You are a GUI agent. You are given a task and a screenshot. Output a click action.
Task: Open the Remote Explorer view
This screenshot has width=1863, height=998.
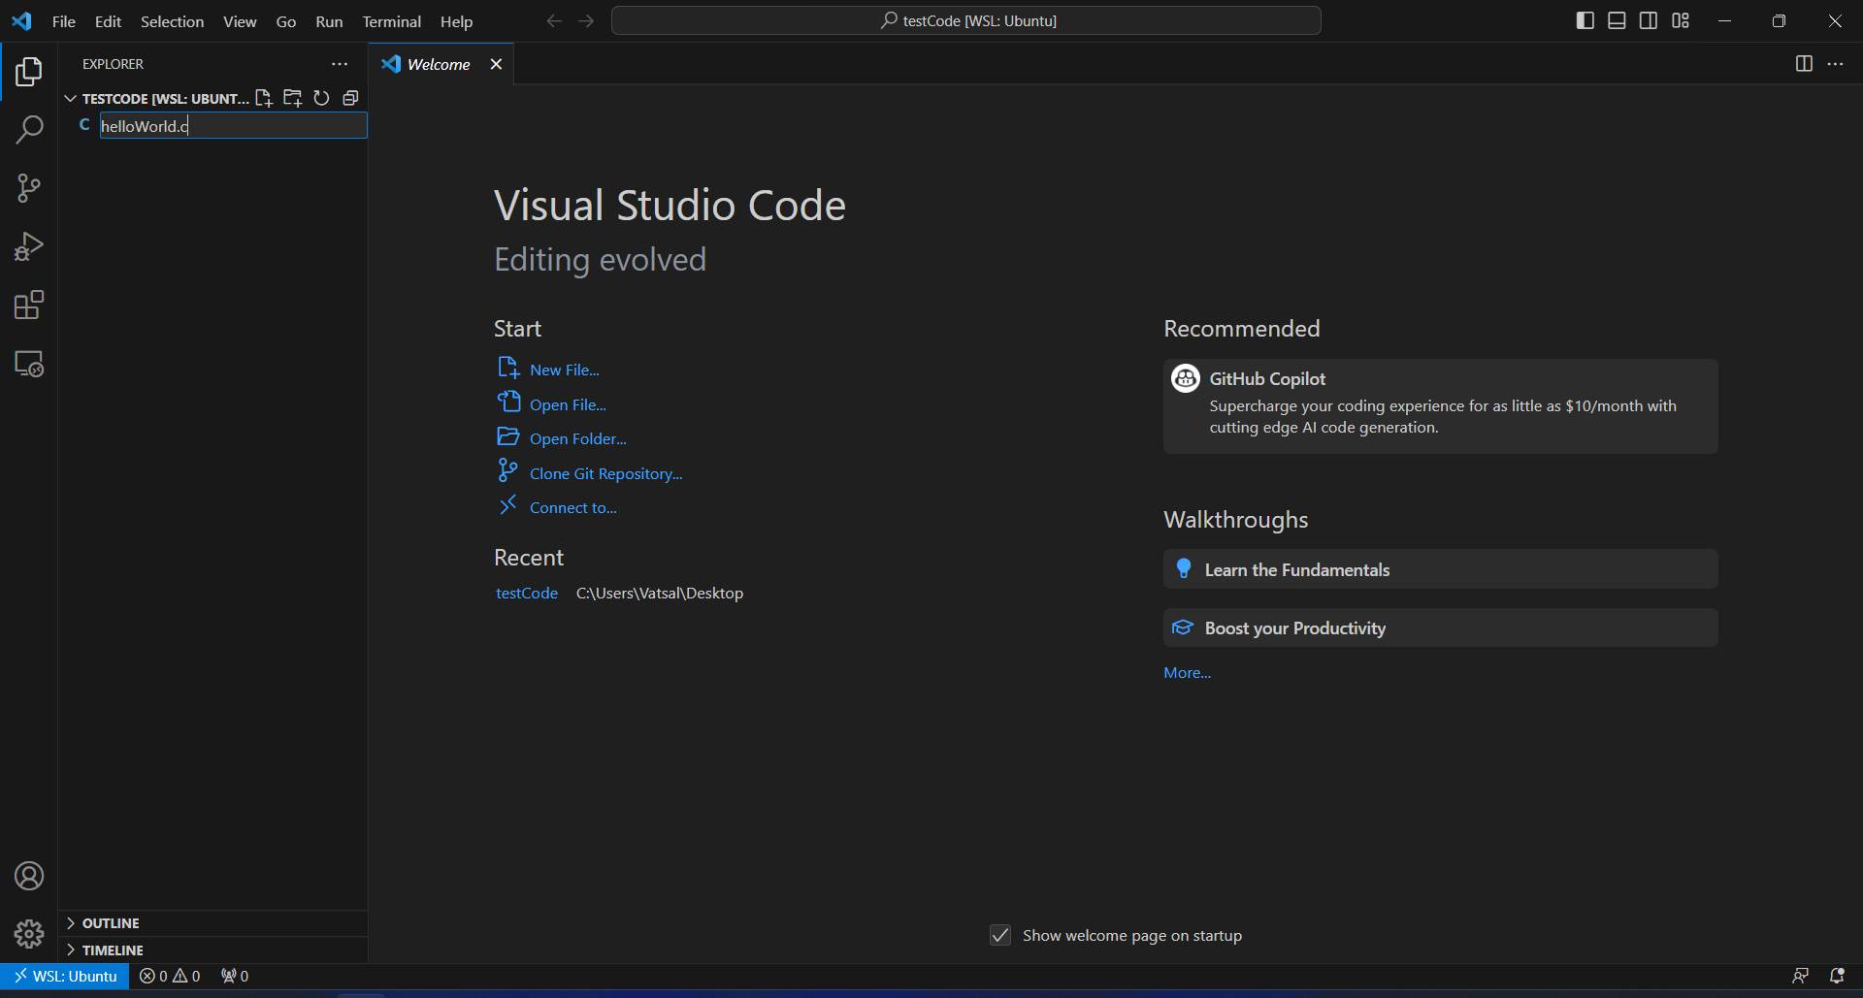tap(29, 364)
